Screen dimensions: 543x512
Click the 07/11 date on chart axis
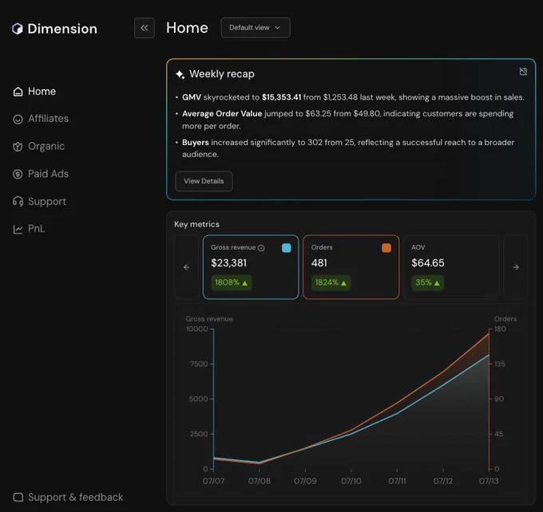click(x=397, y=481)
